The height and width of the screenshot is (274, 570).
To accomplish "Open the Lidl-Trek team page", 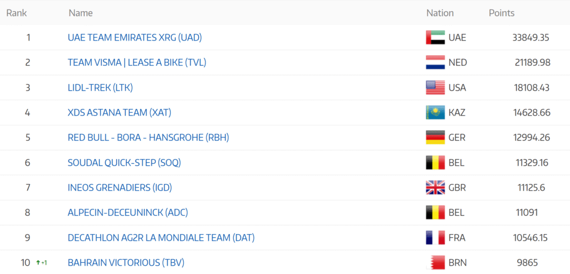I will 100,88.
